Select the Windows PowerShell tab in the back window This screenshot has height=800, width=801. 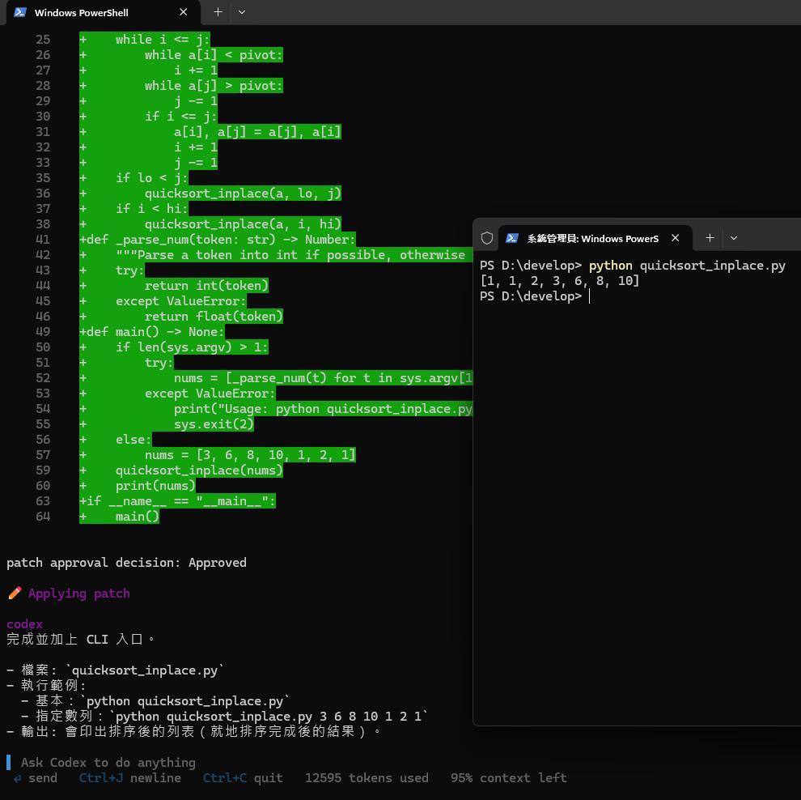(x=103, y=12)
